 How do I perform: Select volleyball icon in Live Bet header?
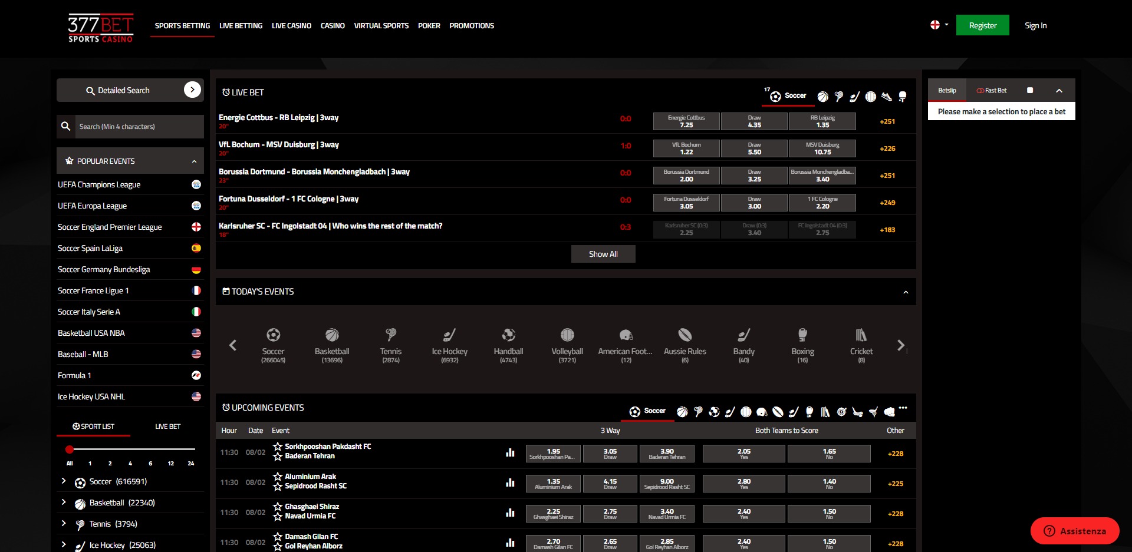coord(871,97)
